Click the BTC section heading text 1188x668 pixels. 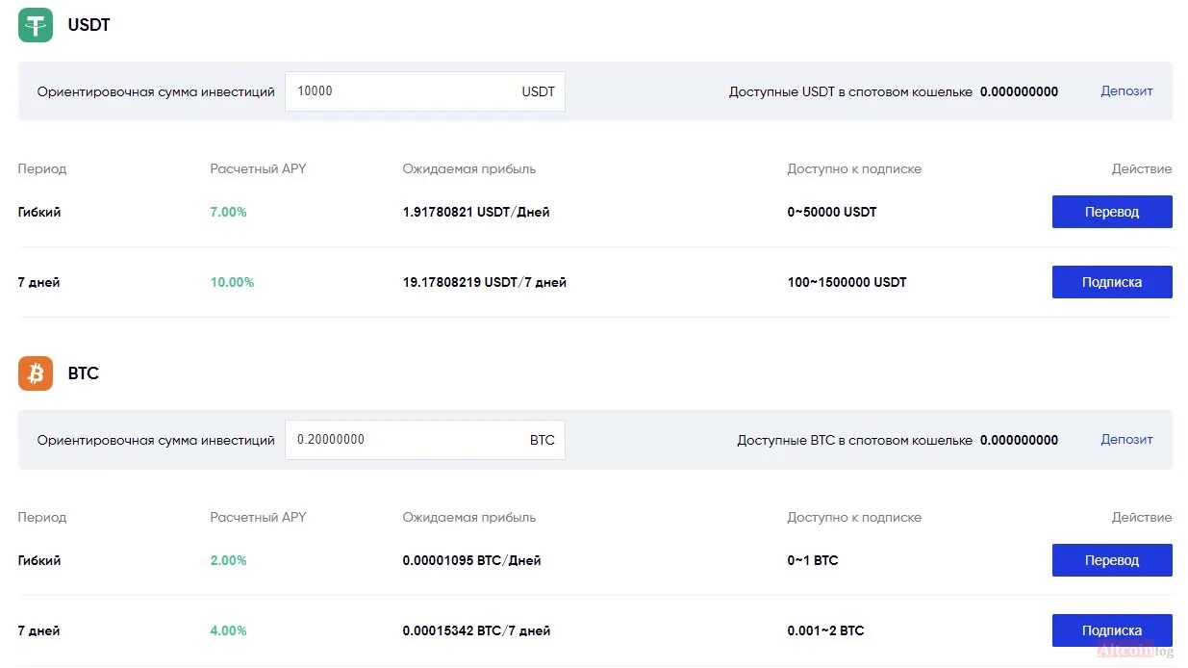[x=83, y=373]
